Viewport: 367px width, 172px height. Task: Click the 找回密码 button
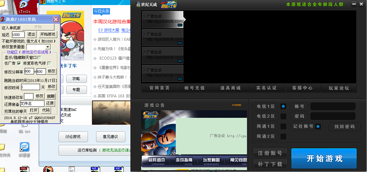click(345, 127)
